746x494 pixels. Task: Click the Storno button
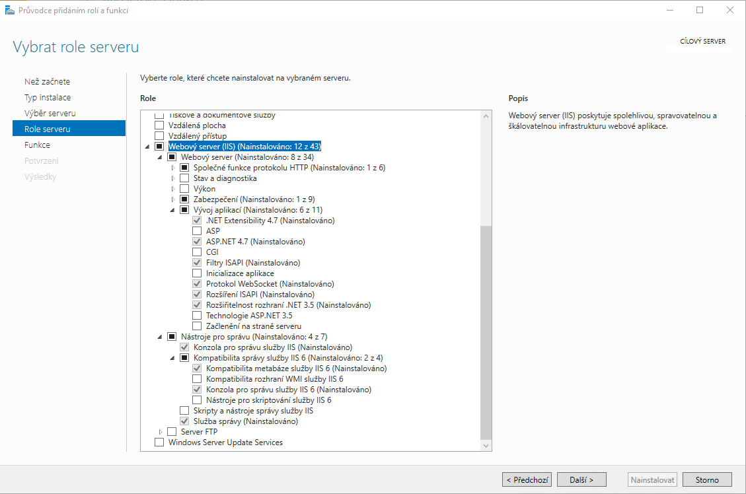coord(707,479)
